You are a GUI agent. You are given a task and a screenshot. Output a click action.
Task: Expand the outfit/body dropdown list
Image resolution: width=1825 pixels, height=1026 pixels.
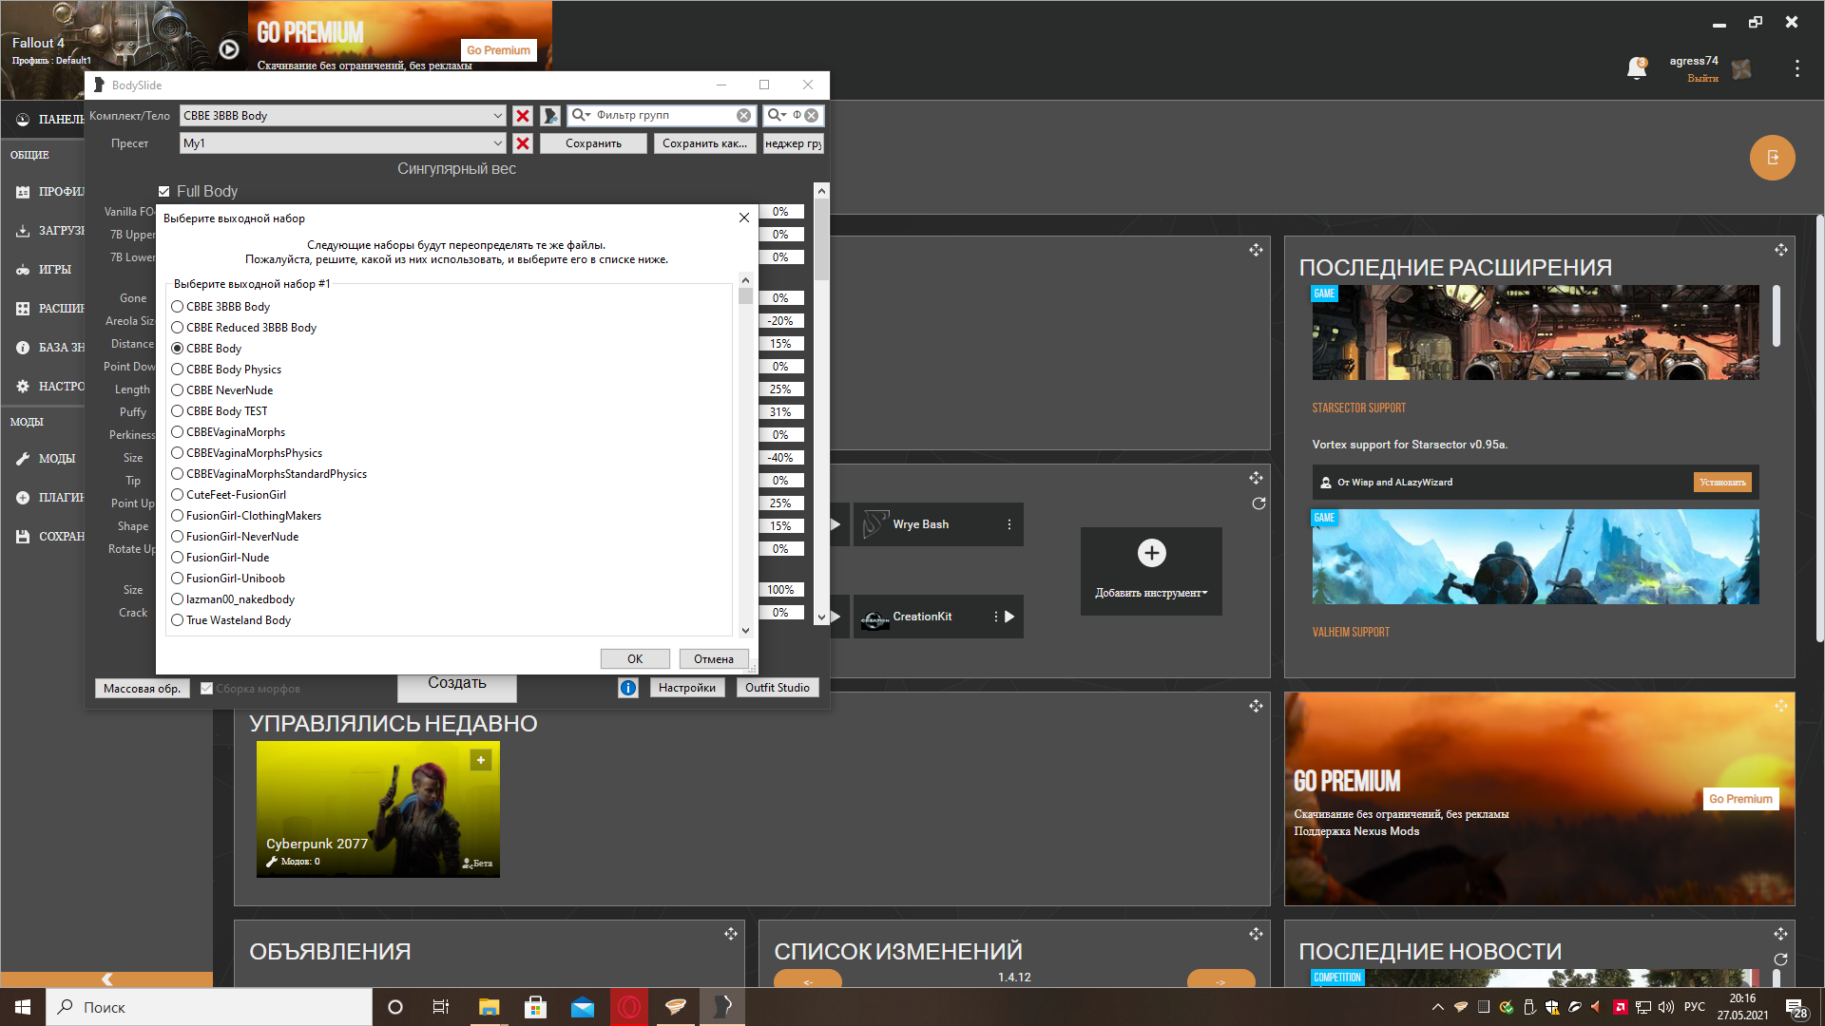[x=497, y=116]
